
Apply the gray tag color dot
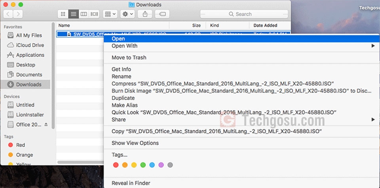point(170,165)
